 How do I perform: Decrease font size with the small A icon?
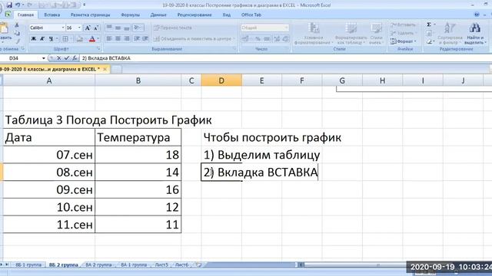pos(96,28)
